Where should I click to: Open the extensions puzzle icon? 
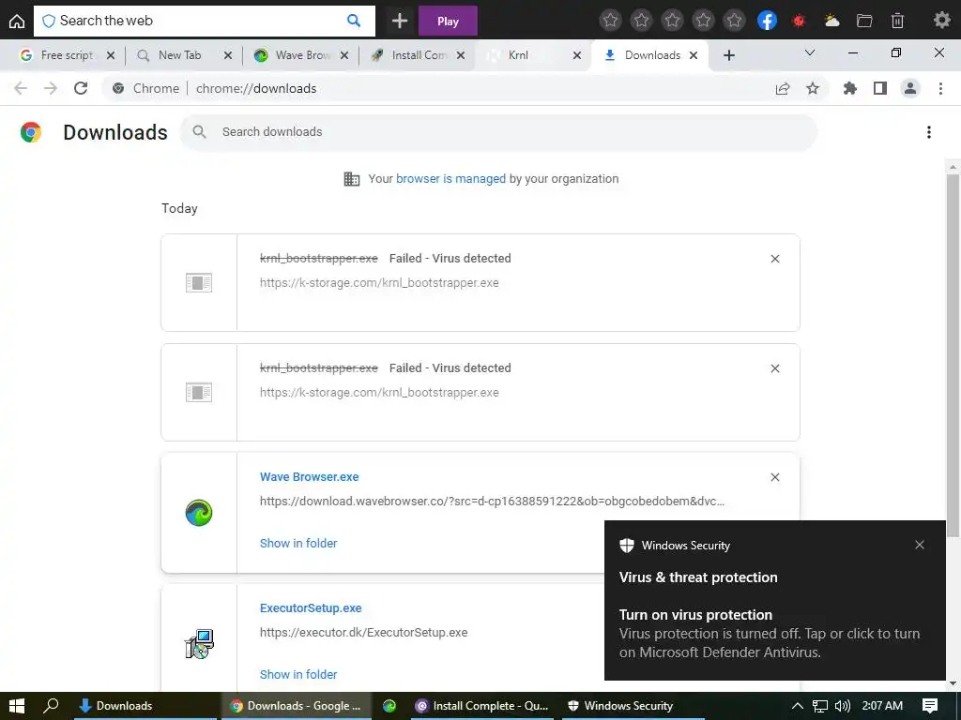849,89
